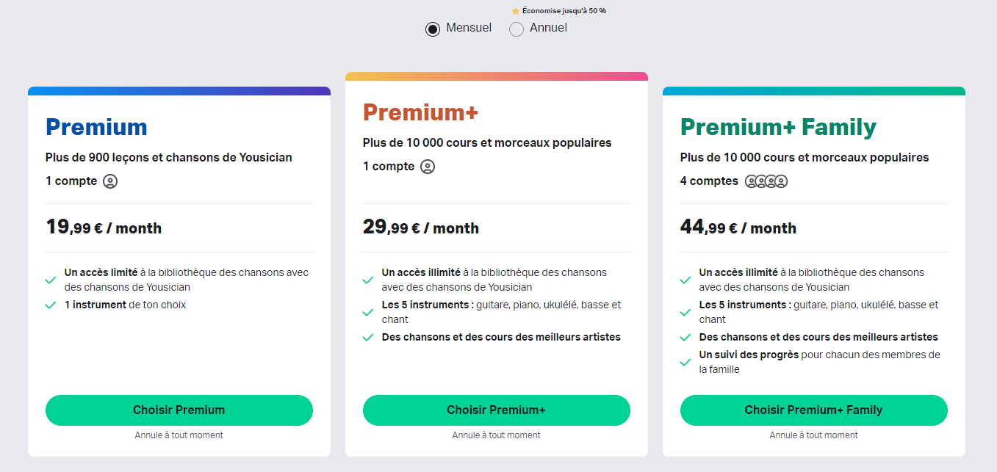Image resolution: width=997 pixels, height=472 pixels.
Task: Click checkmark beside 'Un suivi des progrès'
Action: point(685,363)
